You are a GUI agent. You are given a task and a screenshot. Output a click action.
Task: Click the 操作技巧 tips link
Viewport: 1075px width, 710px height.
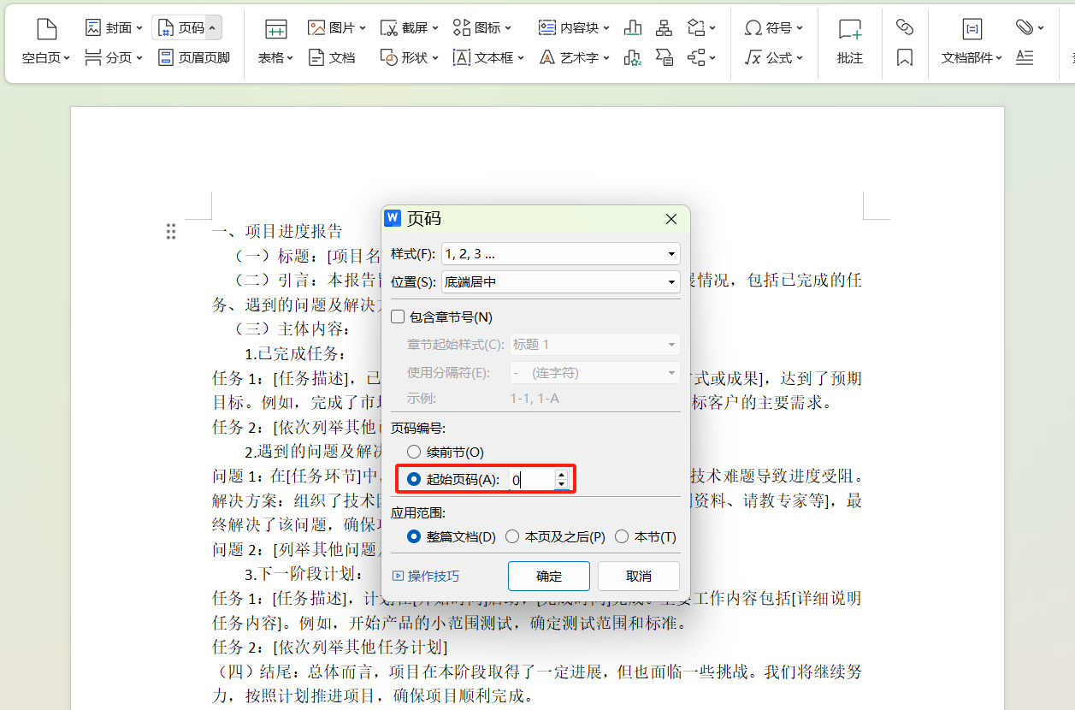[426, 576]
